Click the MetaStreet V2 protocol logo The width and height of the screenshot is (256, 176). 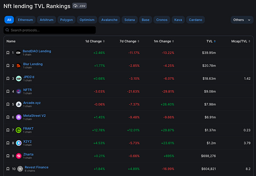pos(19,117)
